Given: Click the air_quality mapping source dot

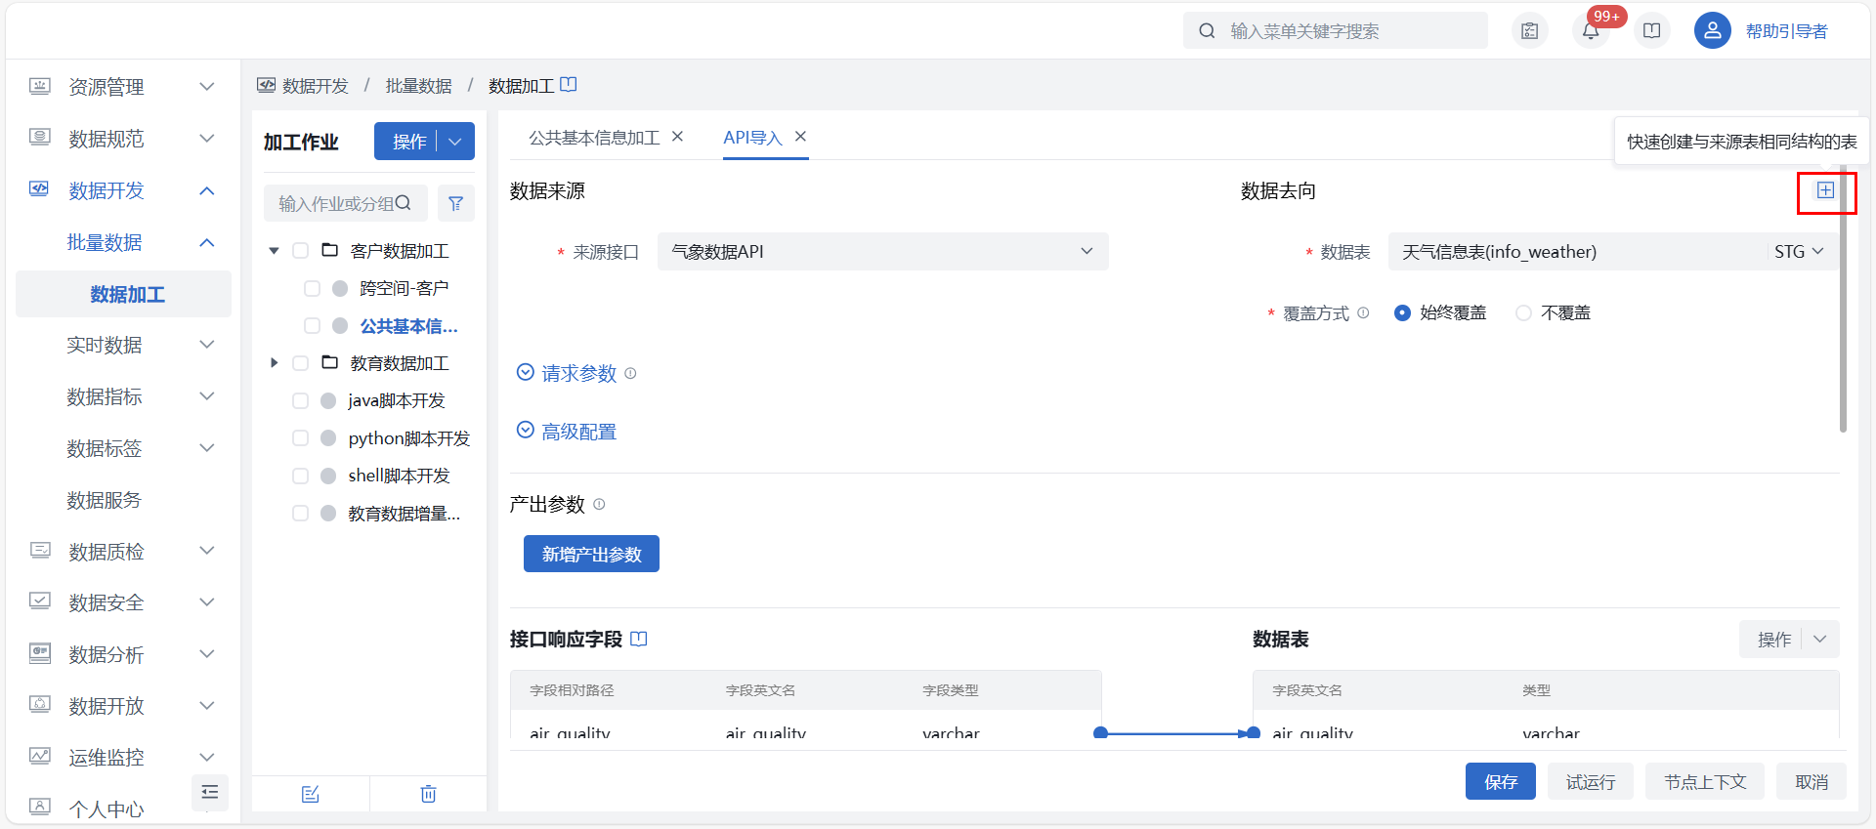Looking at the screenshot, I should 1100,732.
